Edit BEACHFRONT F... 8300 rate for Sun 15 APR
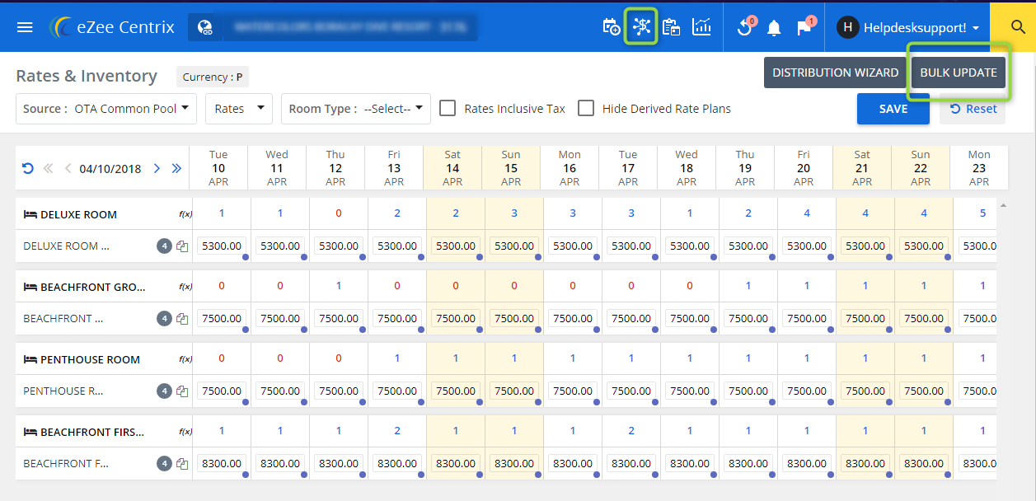 [x=514, y=463]
